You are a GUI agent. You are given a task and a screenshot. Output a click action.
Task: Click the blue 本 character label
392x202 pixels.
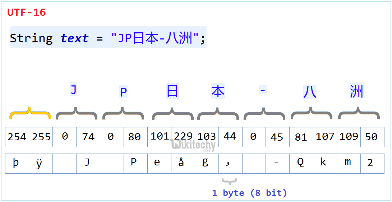[x=218, y=92]
